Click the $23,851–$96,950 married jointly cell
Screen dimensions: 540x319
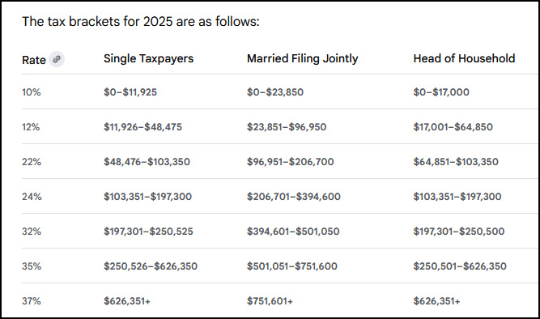pyautogui.click(x=287, y=127)
